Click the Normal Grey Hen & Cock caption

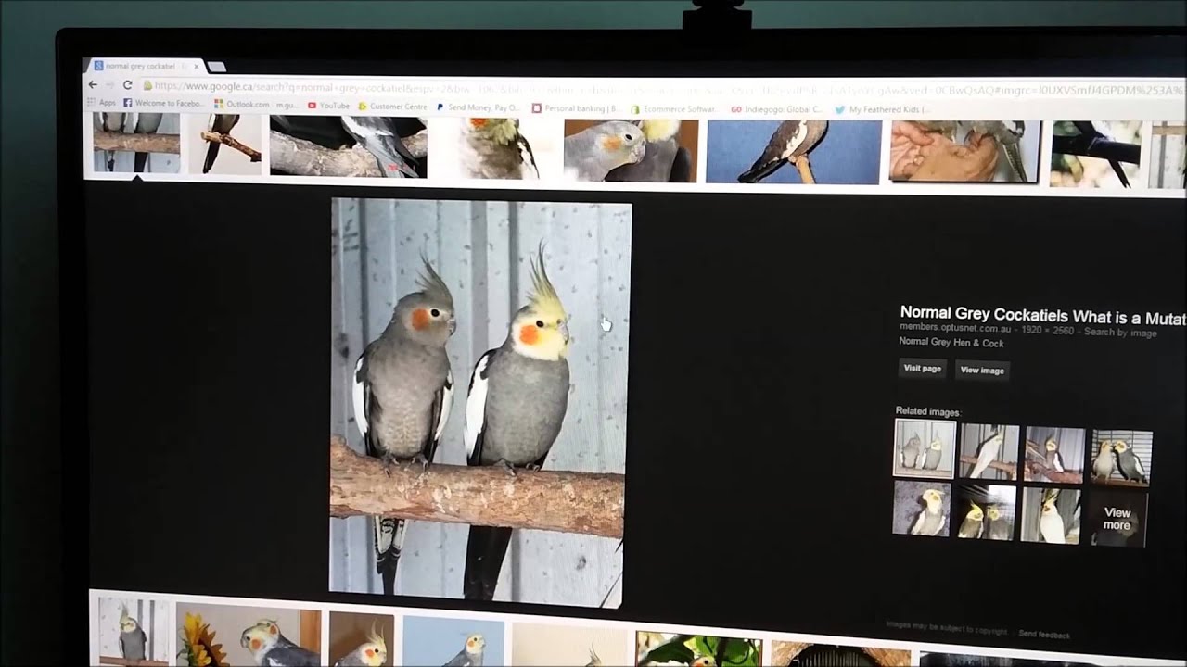pyautogui.click(x=951, y=343)
